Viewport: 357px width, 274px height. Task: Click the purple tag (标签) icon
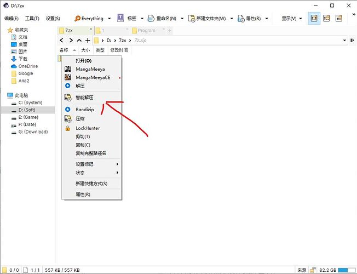tap(120, 18)
